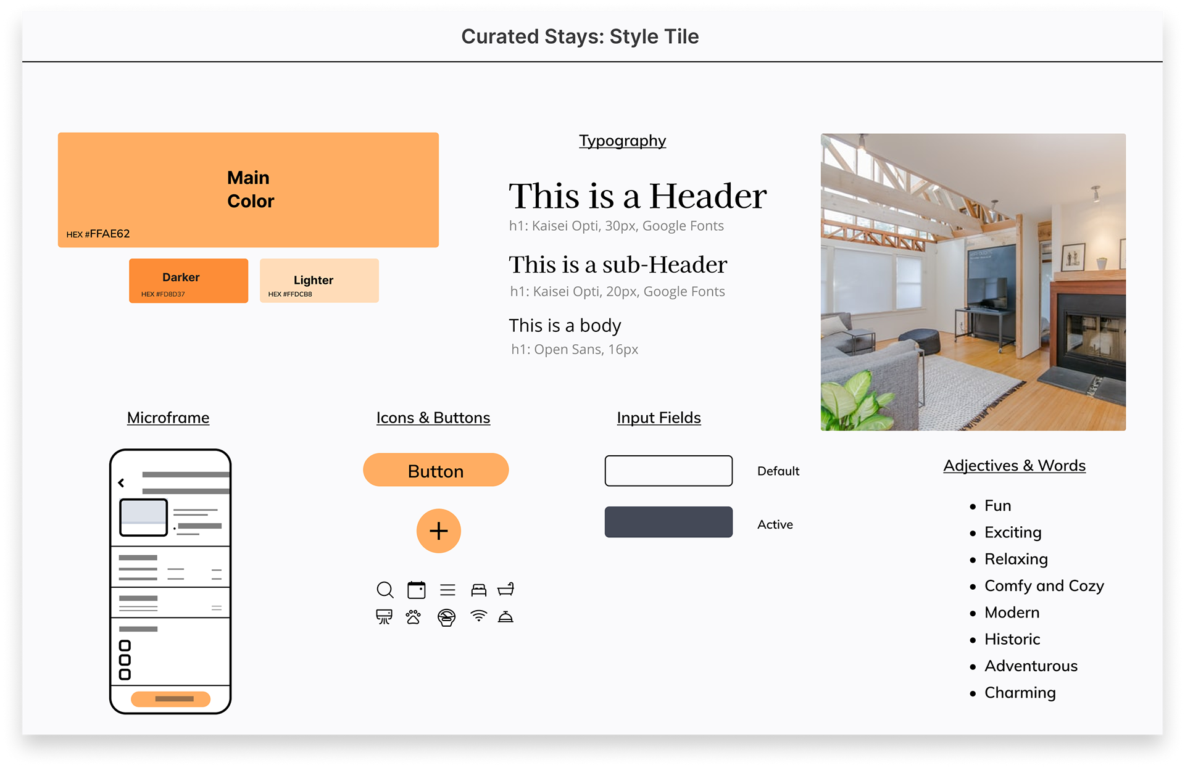
Task: Click the Curated Stays: Style Tile title
Action: 580,36
